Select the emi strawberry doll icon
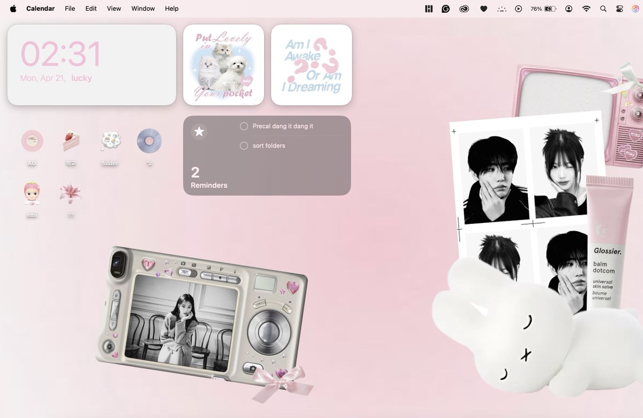Viewport: 643px width, 418px height. [x=32, y=193]
